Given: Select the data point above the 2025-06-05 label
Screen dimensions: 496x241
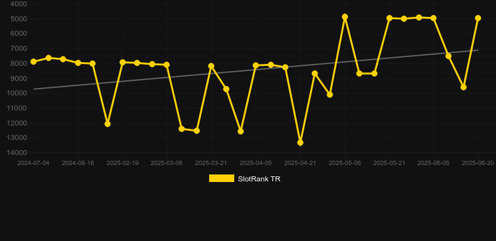Looking at the screenshot, I should pyautogui.click(x=433, y=18).
